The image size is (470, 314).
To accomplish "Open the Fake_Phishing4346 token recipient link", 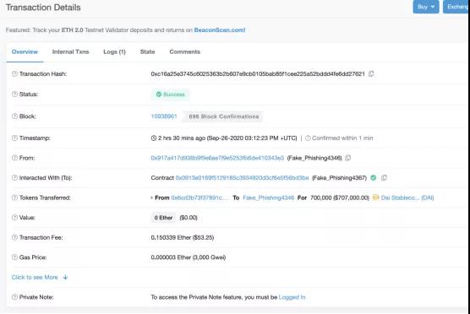I will pyautogui.click(x=268, y=198).
